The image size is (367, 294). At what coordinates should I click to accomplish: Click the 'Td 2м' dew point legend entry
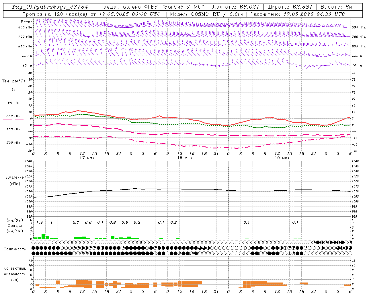click(13, 103)
